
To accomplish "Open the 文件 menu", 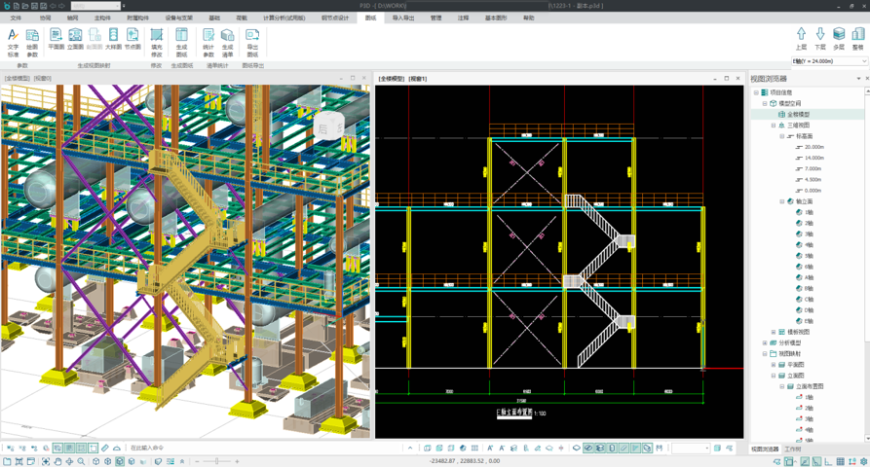I will click(x=16, y=18).
